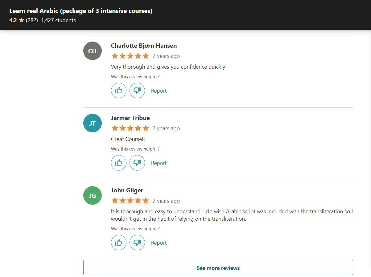Image resolution: width=371 pixels, height=277 pixels.
Task: Report the "Great Course!!" review
Action: pos(159,163)
